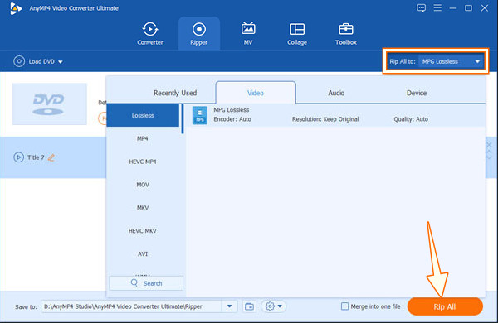Select the Lossless format category
498x323 pixels.
tap(143, 115)
